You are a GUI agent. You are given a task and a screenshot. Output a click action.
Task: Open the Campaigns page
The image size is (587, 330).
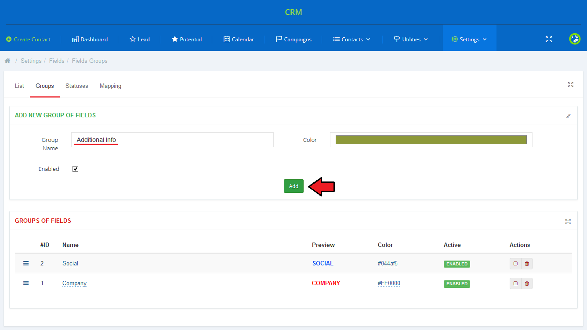[293, 39]
